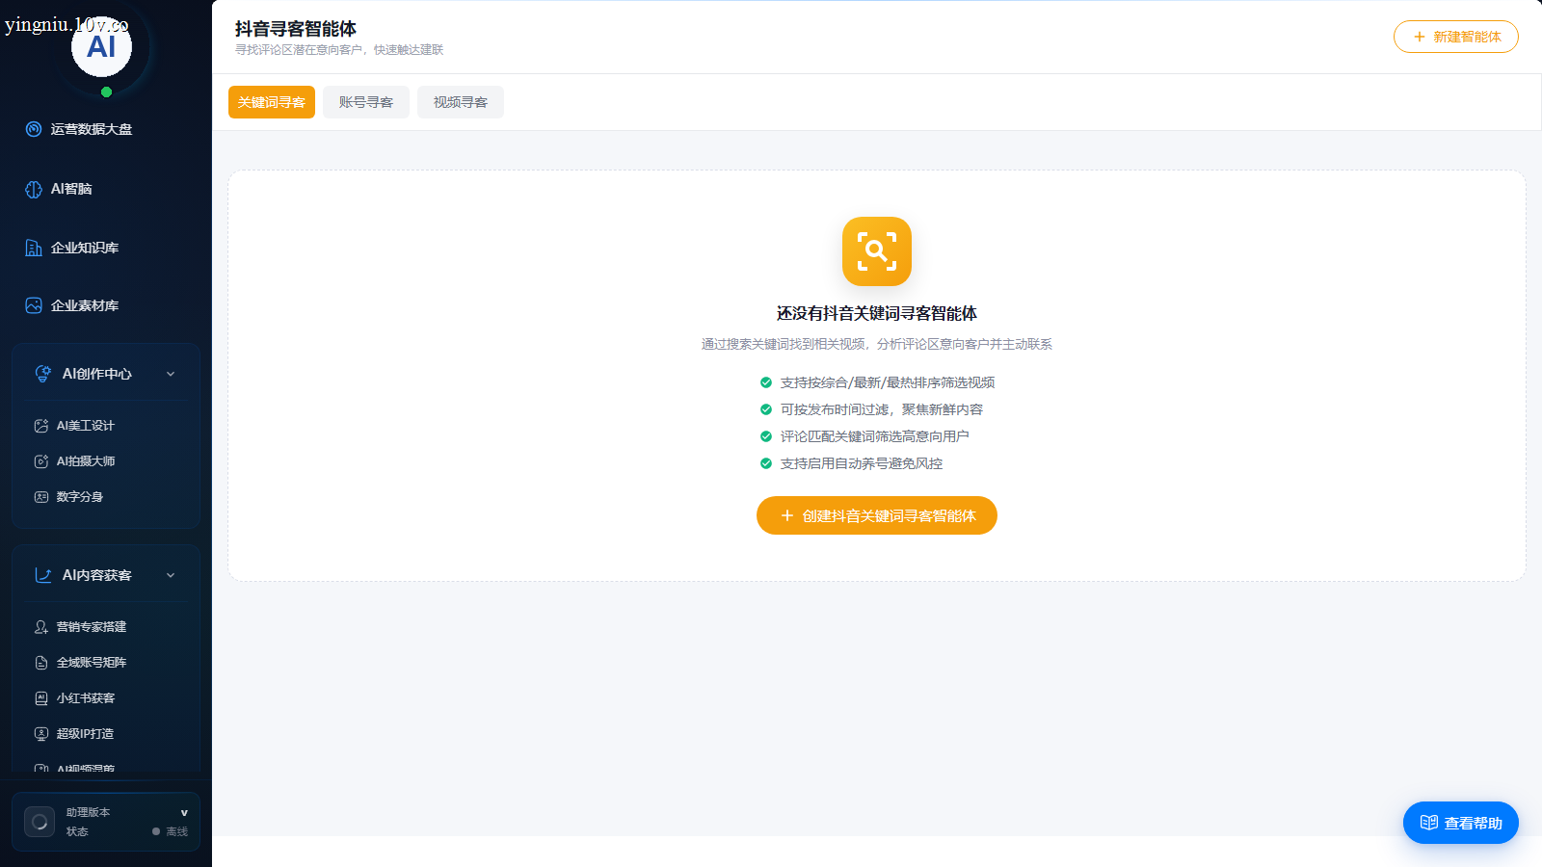Click the 小红书获客 icon
1542x867 pixels.
[x=41, y=698]
